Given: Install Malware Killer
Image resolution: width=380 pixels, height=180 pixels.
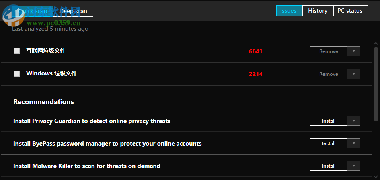Looking at the screenshot, I should pyautogui.click(x=329, y=166).
